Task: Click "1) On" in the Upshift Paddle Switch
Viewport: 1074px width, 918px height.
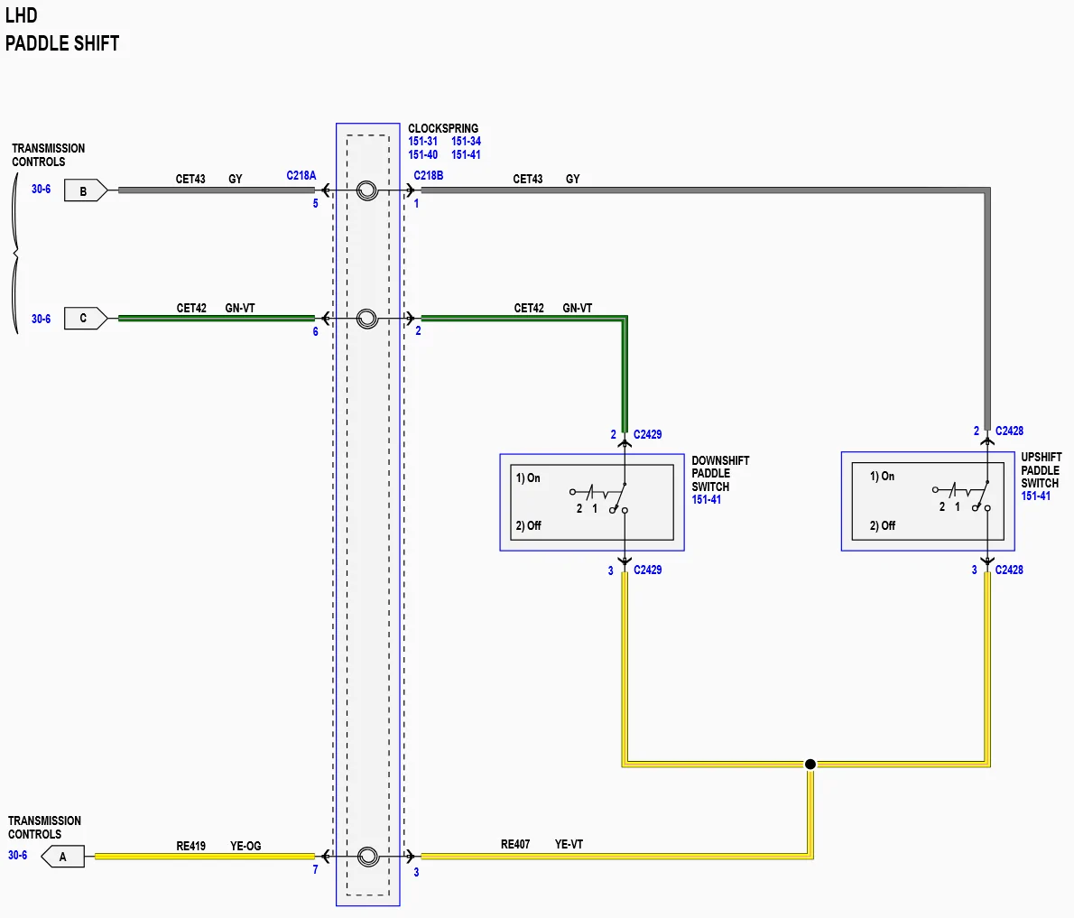Action: click(x=883, y=476)
